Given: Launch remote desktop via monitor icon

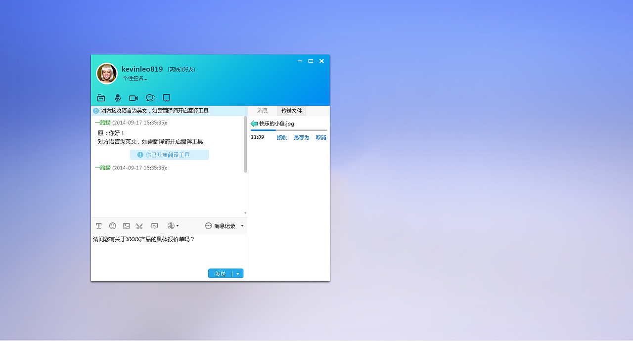Looking at the screenshot, I should 166,97.
